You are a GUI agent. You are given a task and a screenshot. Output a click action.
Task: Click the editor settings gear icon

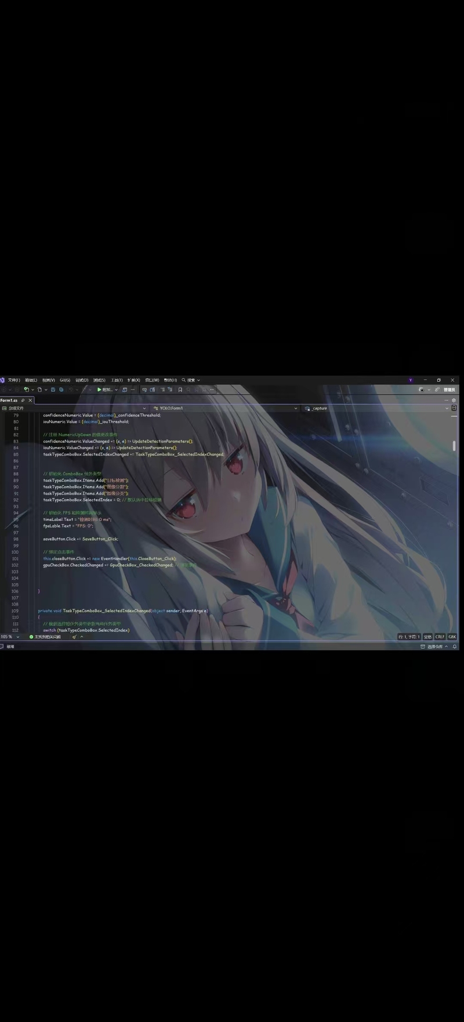point(454,400)
